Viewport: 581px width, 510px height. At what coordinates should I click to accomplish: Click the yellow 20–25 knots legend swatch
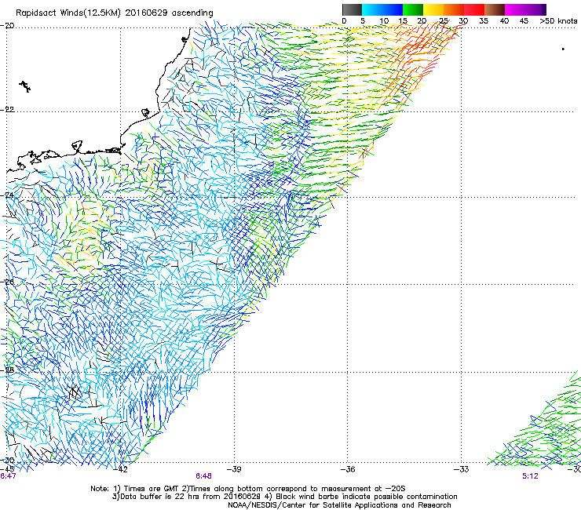(x=433, y=9)
